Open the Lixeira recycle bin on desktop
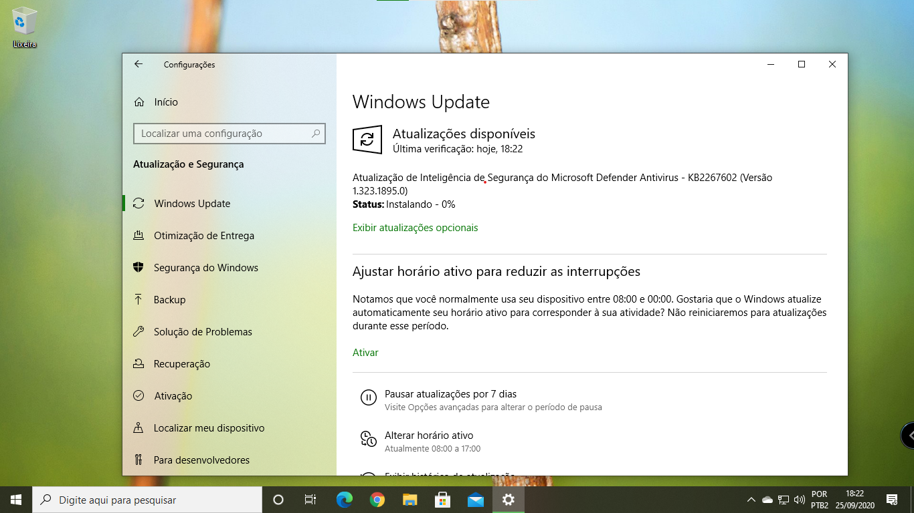The width and height of the screenshot is (914, 513). point(25,27)
